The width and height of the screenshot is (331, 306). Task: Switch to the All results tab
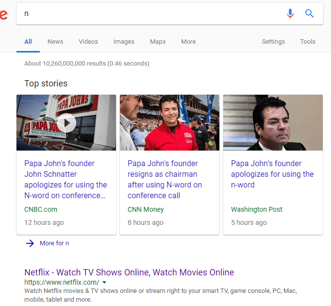28,42
